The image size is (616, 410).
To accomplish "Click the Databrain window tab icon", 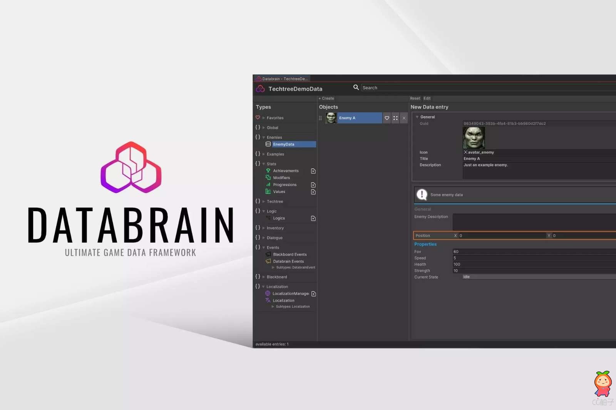I will click(x=259, y=79).
